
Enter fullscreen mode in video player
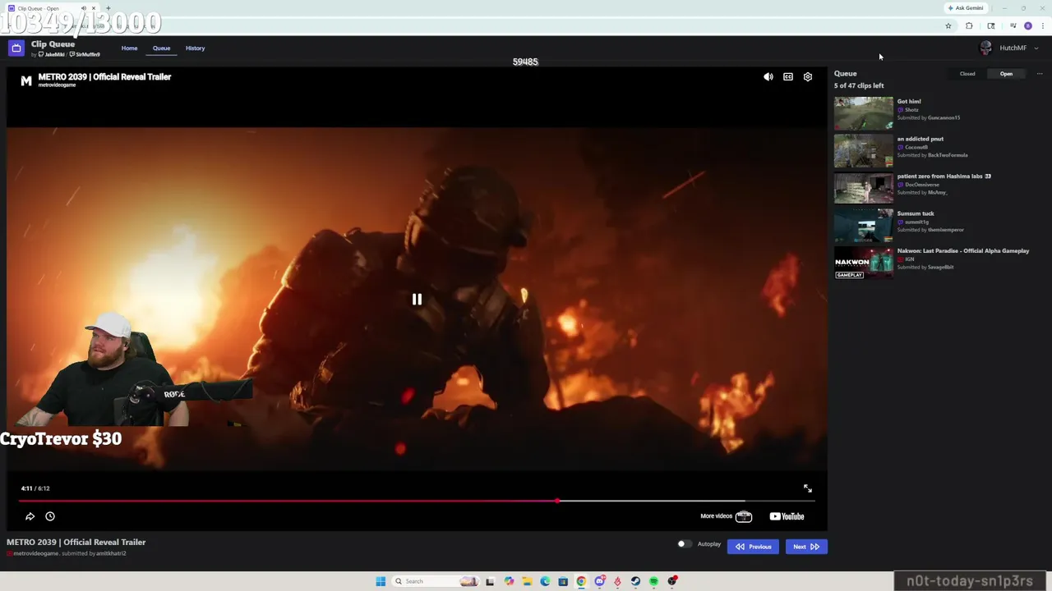[x=808, y=488]
